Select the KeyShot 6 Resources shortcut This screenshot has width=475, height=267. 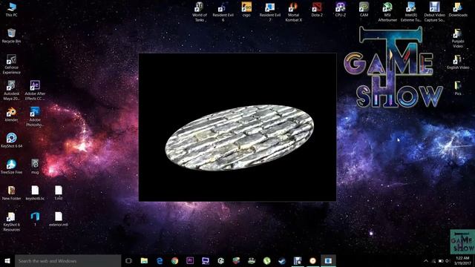pos(12,222)
